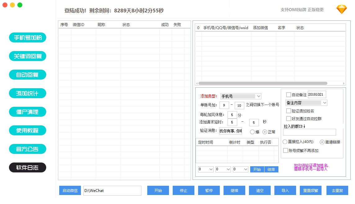Screen dimensions: 355x204
Task: Tick the 验证语加姓名 checkbox
Action: pos(289,111)
